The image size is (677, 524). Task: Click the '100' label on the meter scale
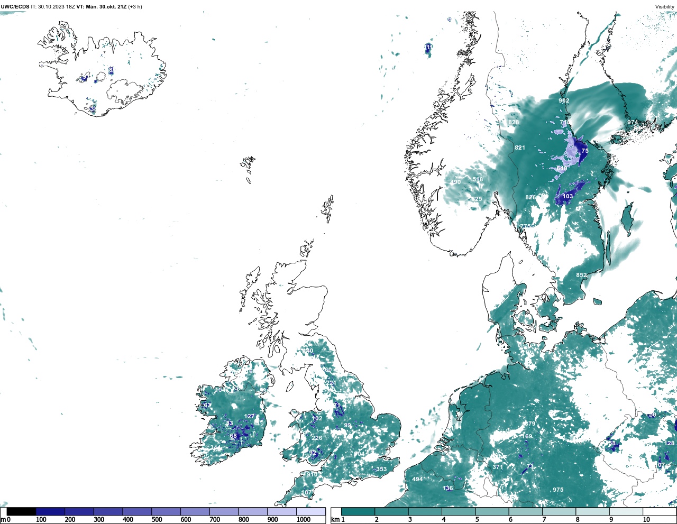click(41, 520)
